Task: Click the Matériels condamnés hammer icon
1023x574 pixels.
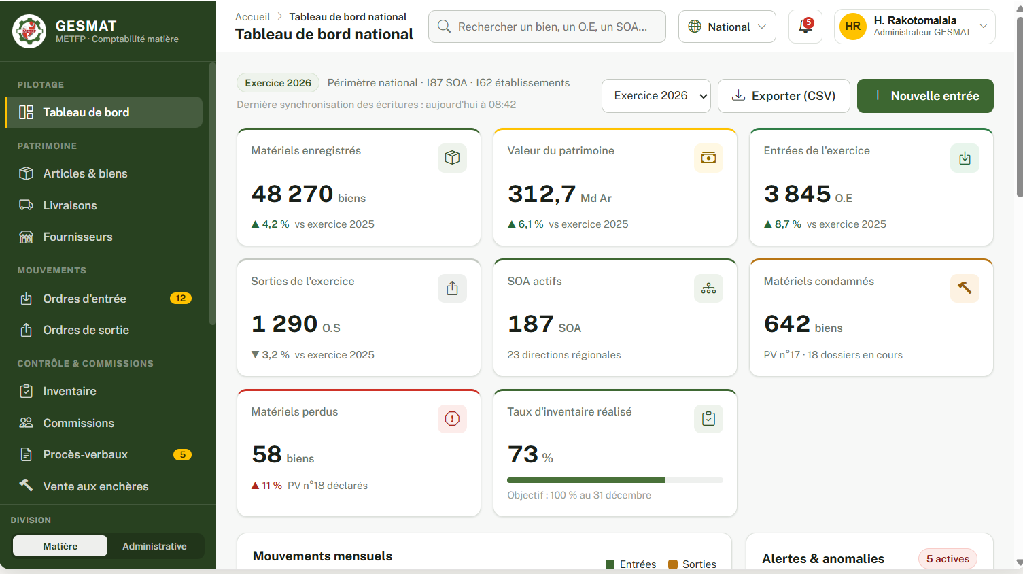Action: pos(965,288)
